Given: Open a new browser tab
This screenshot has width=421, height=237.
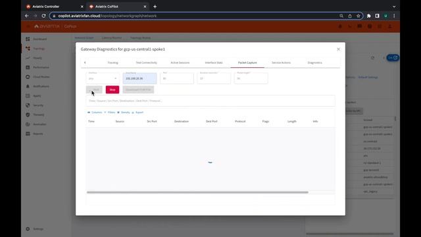Looking at the screenshot, I should pos(155,7).
